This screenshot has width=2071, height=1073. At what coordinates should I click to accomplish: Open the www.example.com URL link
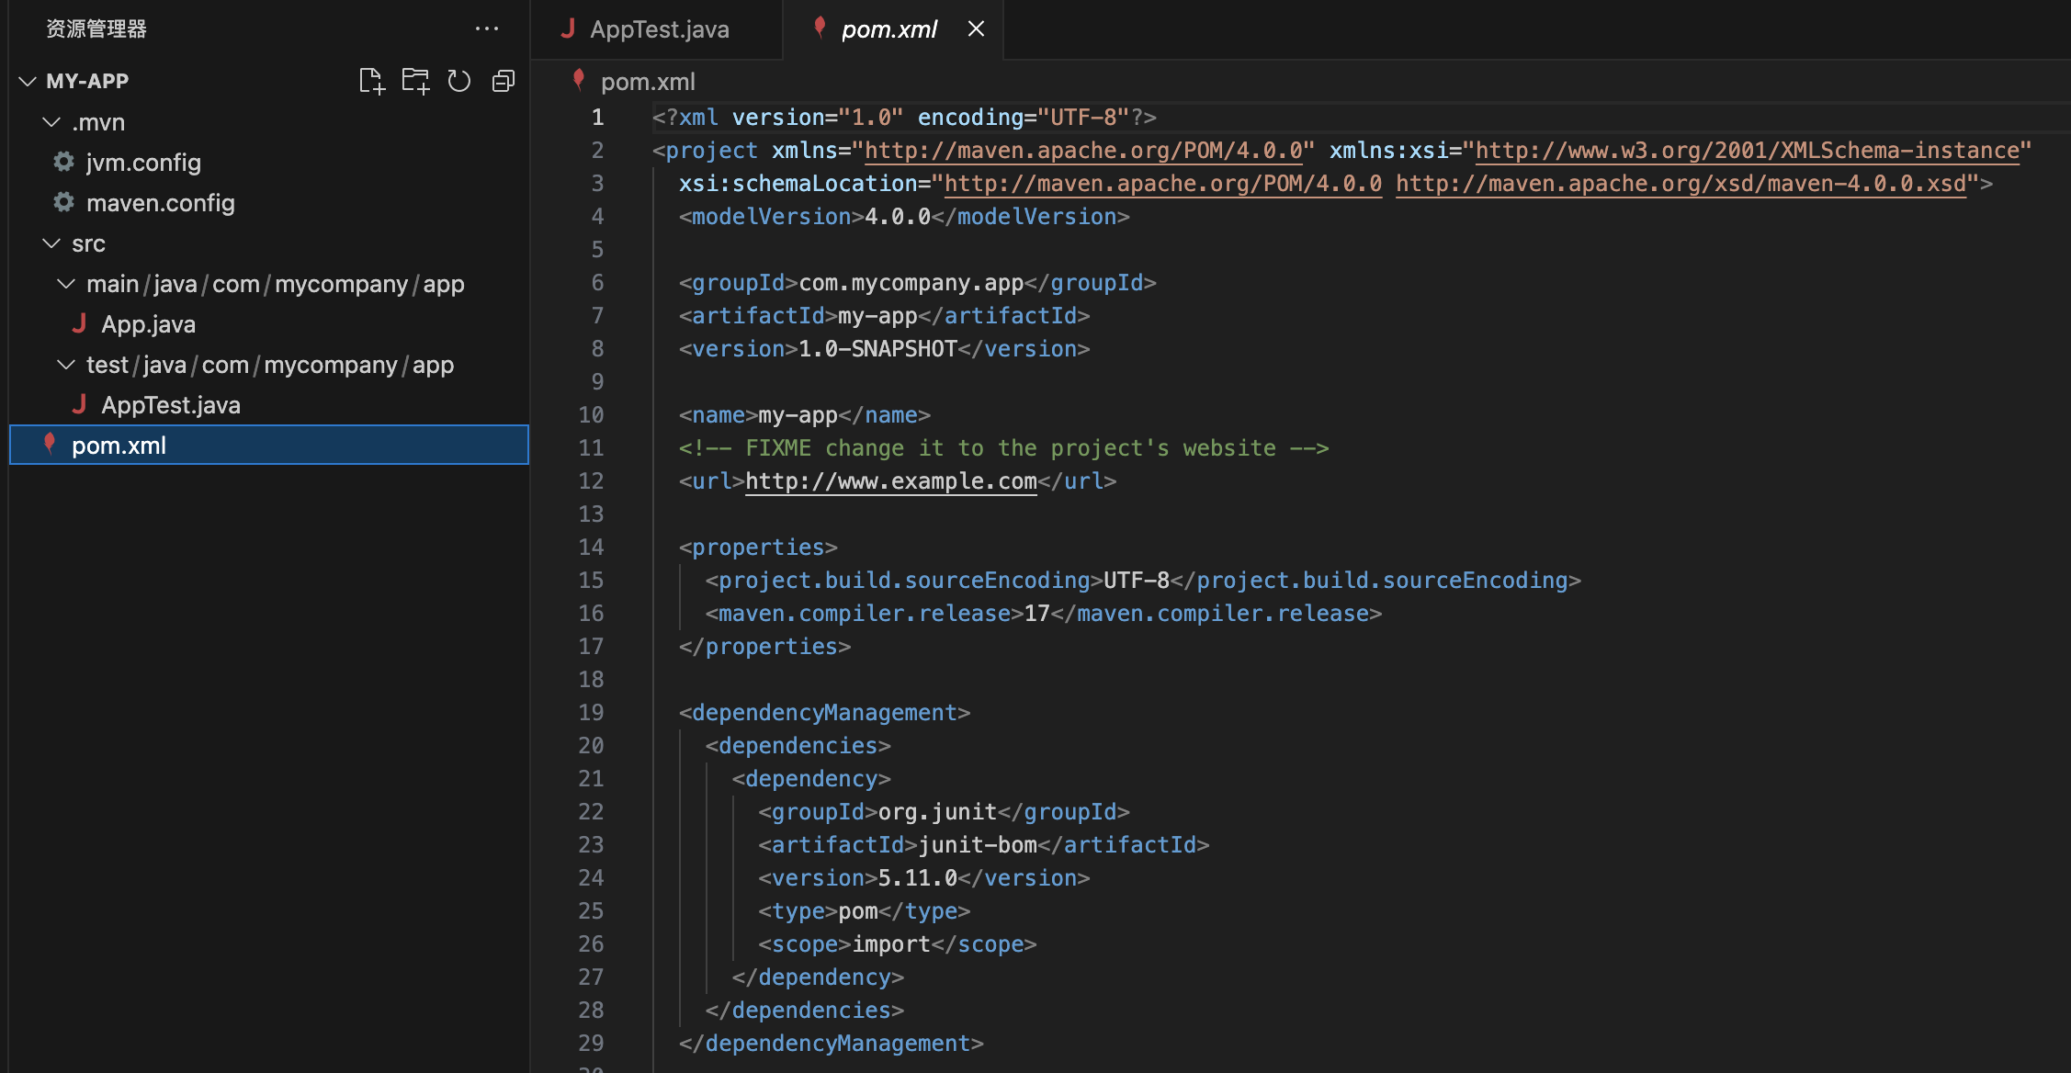889,480
